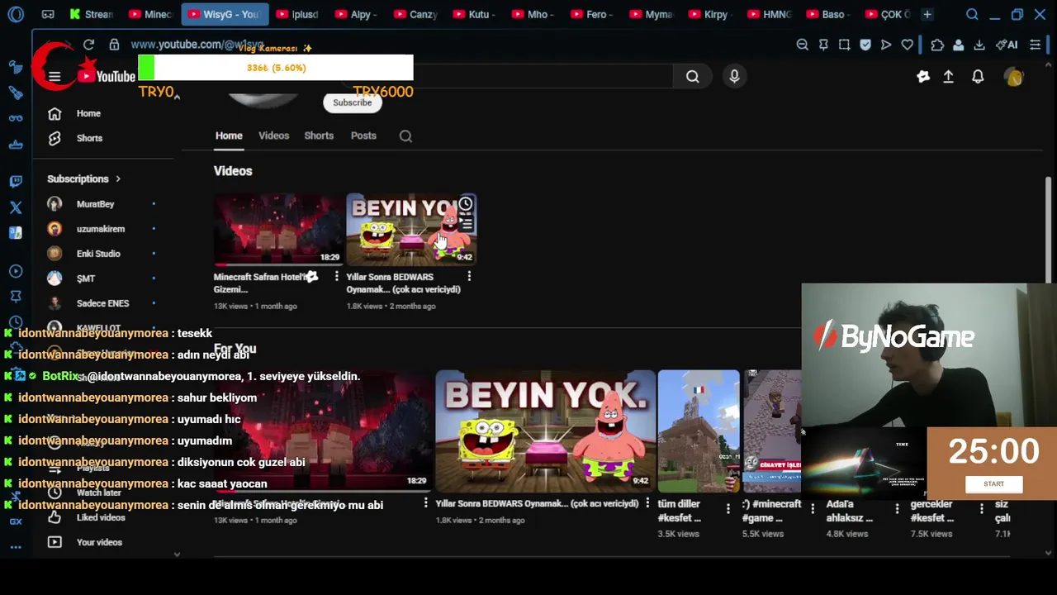
Task: Open Twitch in the Opera sidebar
Action: pos(16,181)
